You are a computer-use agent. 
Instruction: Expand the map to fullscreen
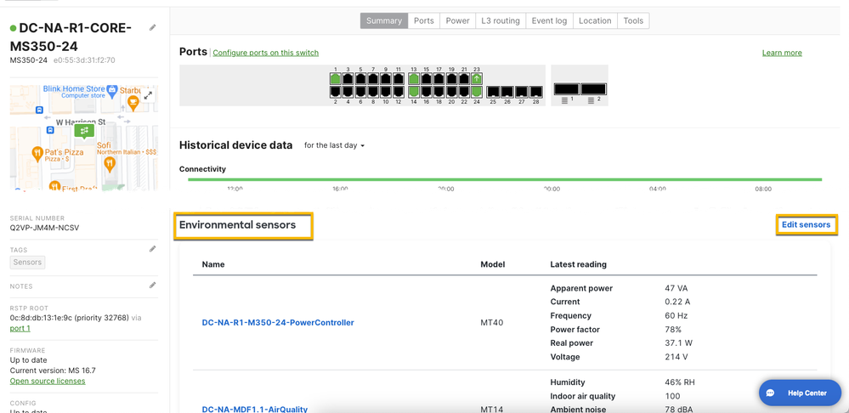pyautogui.click(x=148, y=95)
